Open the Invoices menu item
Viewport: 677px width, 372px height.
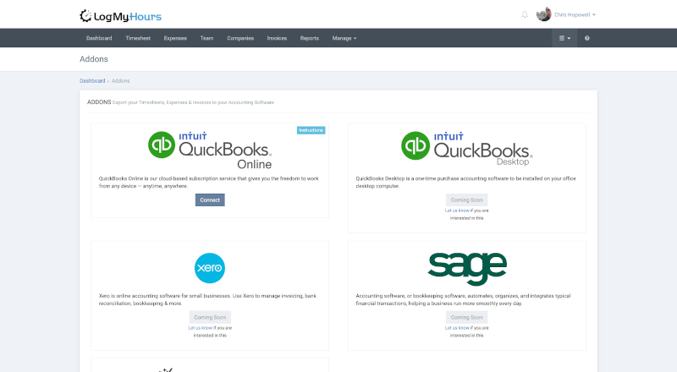coord(277,38)
